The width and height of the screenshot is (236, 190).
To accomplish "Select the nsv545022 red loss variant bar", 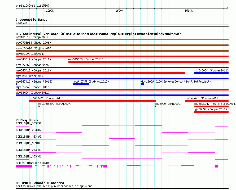I will pyautogui.click(x=92, y=101).
